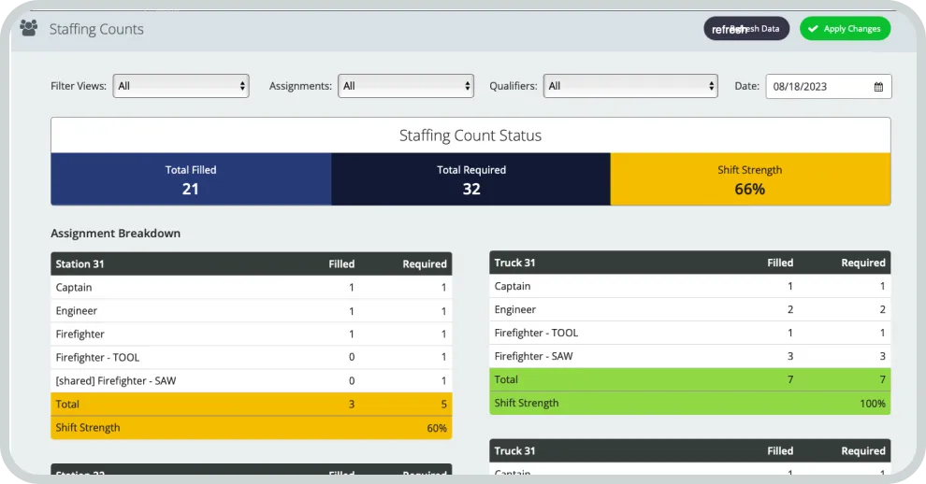Image resolution: width=926 pixels, height=484 pixels.
Task: Expand the Assignments dropdown
Action: [x=406, y=86]
